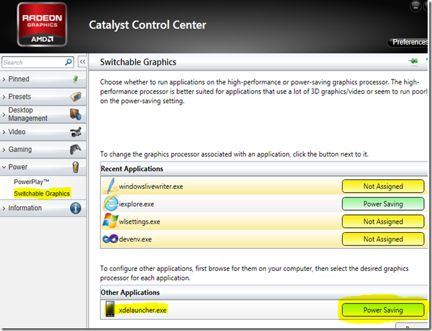
Task: Click the search magnifier icon
Action: [x=68, y=62]
